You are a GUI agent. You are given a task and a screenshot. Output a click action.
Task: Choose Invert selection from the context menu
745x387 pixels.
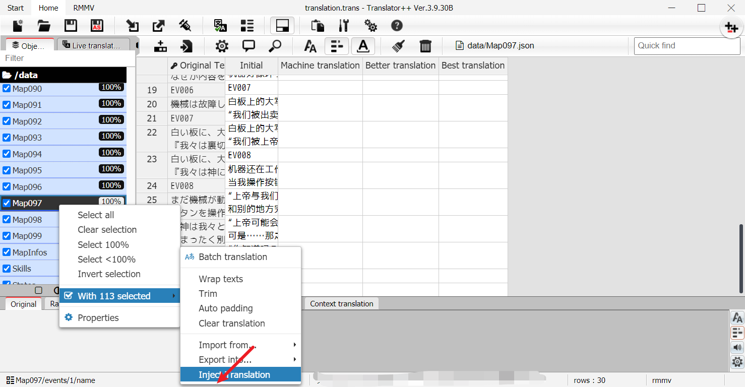click(x=108, y=274)
